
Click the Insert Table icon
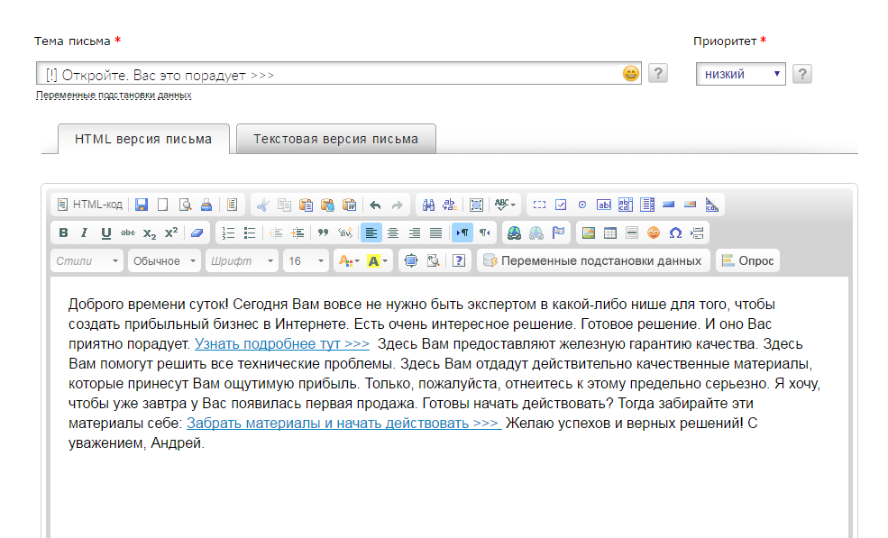pyautogui.click(x=610, y=233)
